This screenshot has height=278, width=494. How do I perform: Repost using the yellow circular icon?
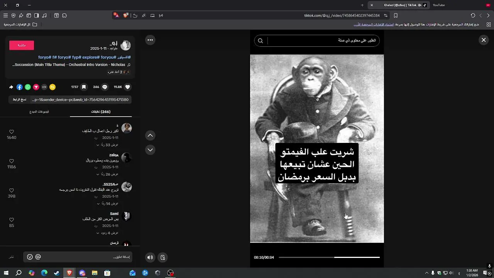point(52,87)
